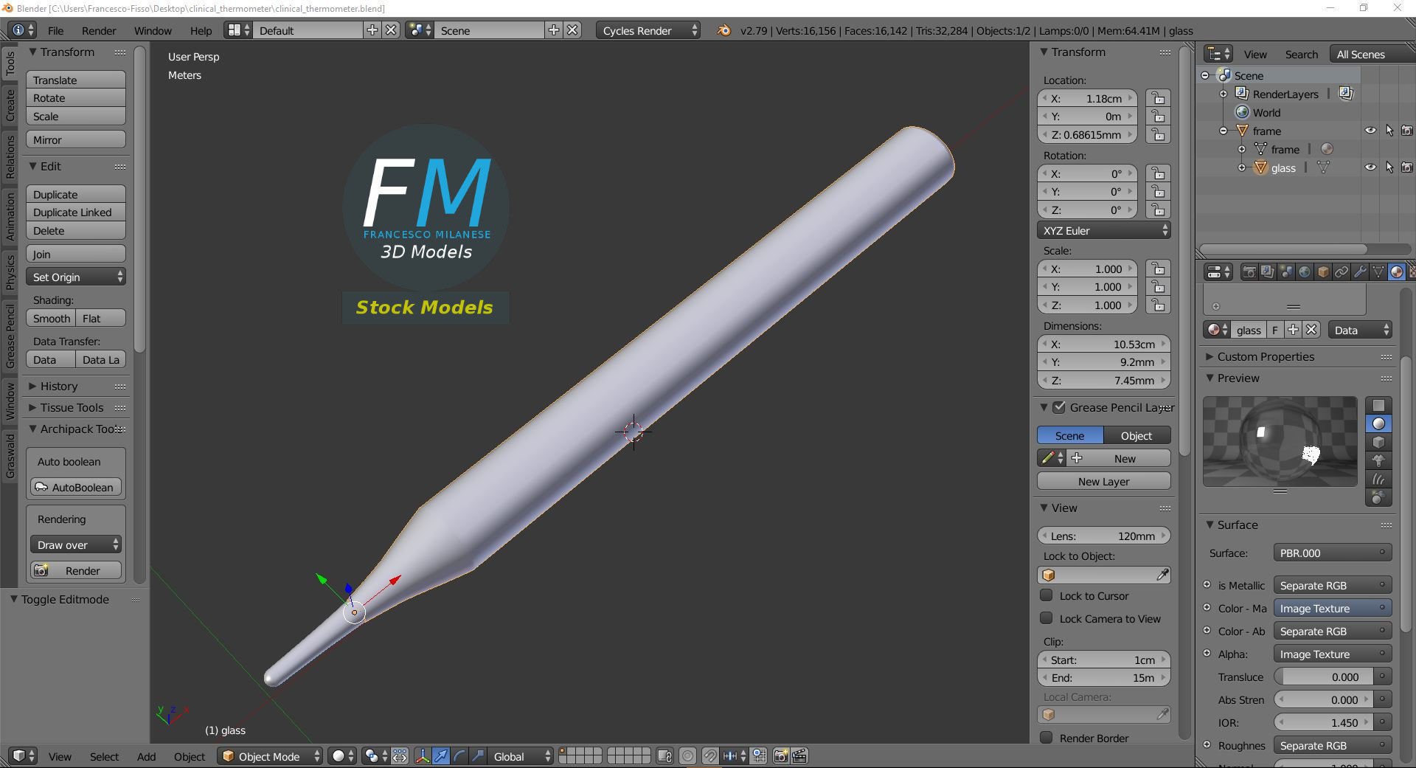
Task: Click the scale manipulator icon
Action: pos(478,756)
